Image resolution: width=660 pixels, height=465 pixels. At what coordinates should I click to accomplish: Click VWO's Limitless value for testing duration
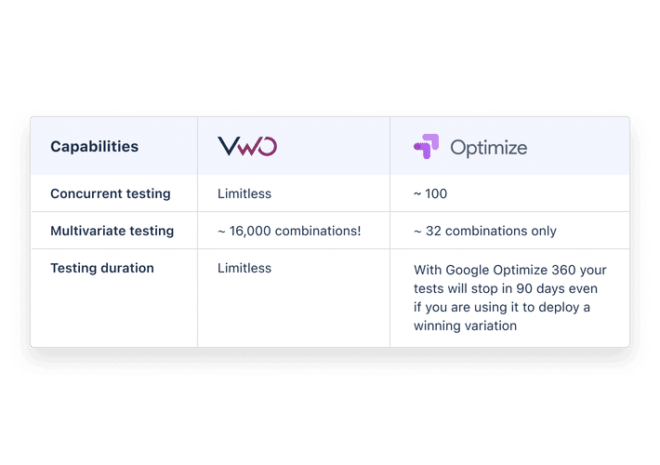[244, 268]
